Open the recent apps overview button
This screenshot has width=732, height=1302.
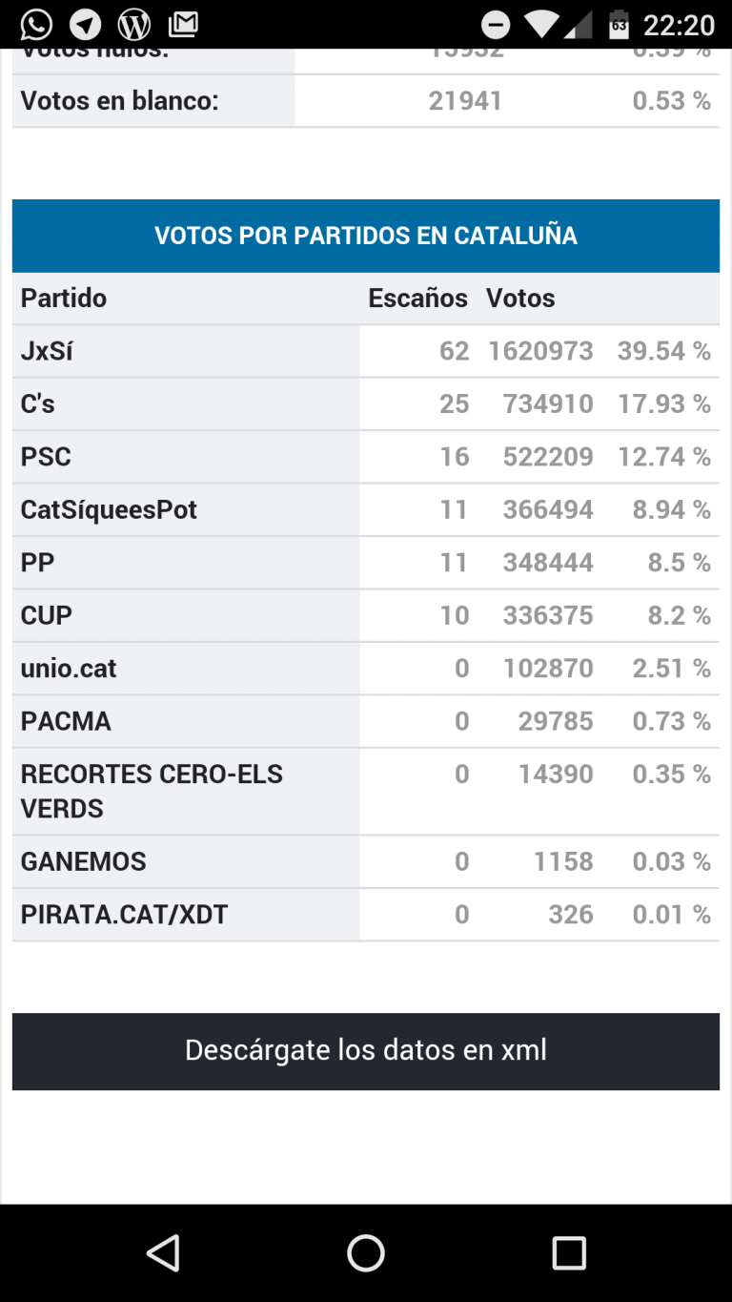(x=569, y=1252)
